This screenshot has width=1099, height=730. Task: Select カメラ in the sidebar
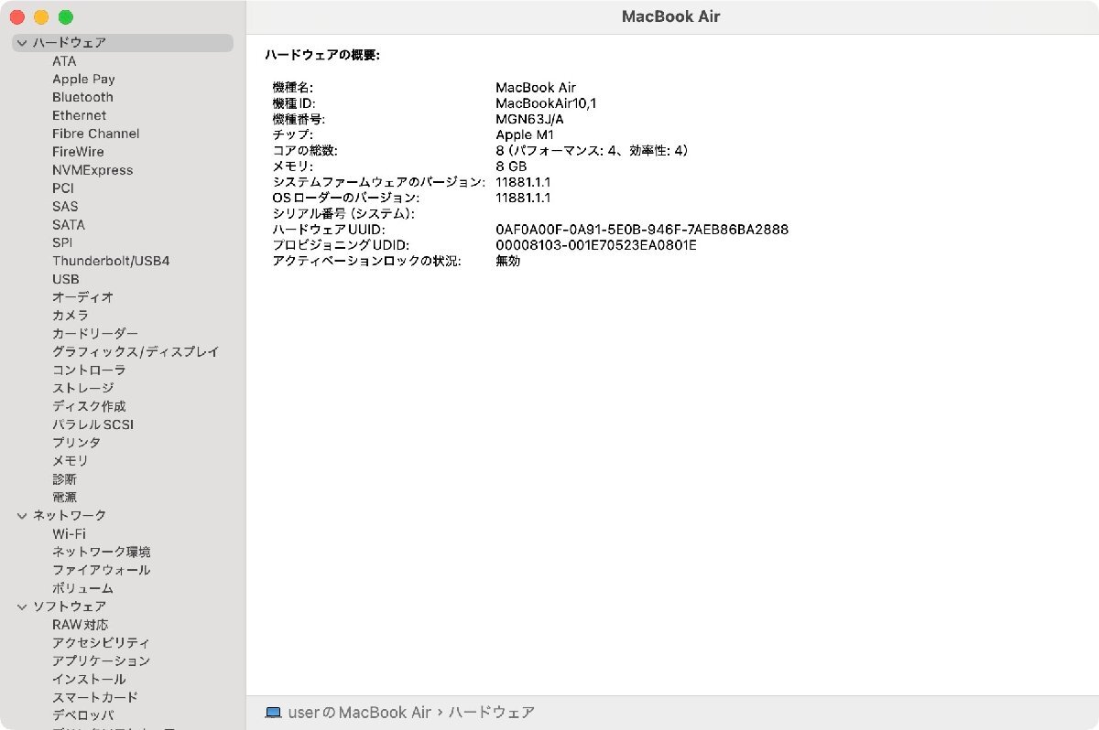pos(71,316)
